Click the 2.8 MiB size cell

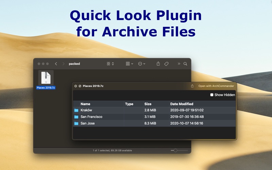[150, 110]
